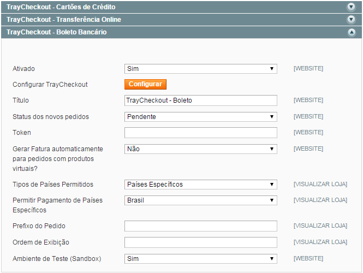Click the Token field label
Screen dimensions: 363x273
(22, 133)
